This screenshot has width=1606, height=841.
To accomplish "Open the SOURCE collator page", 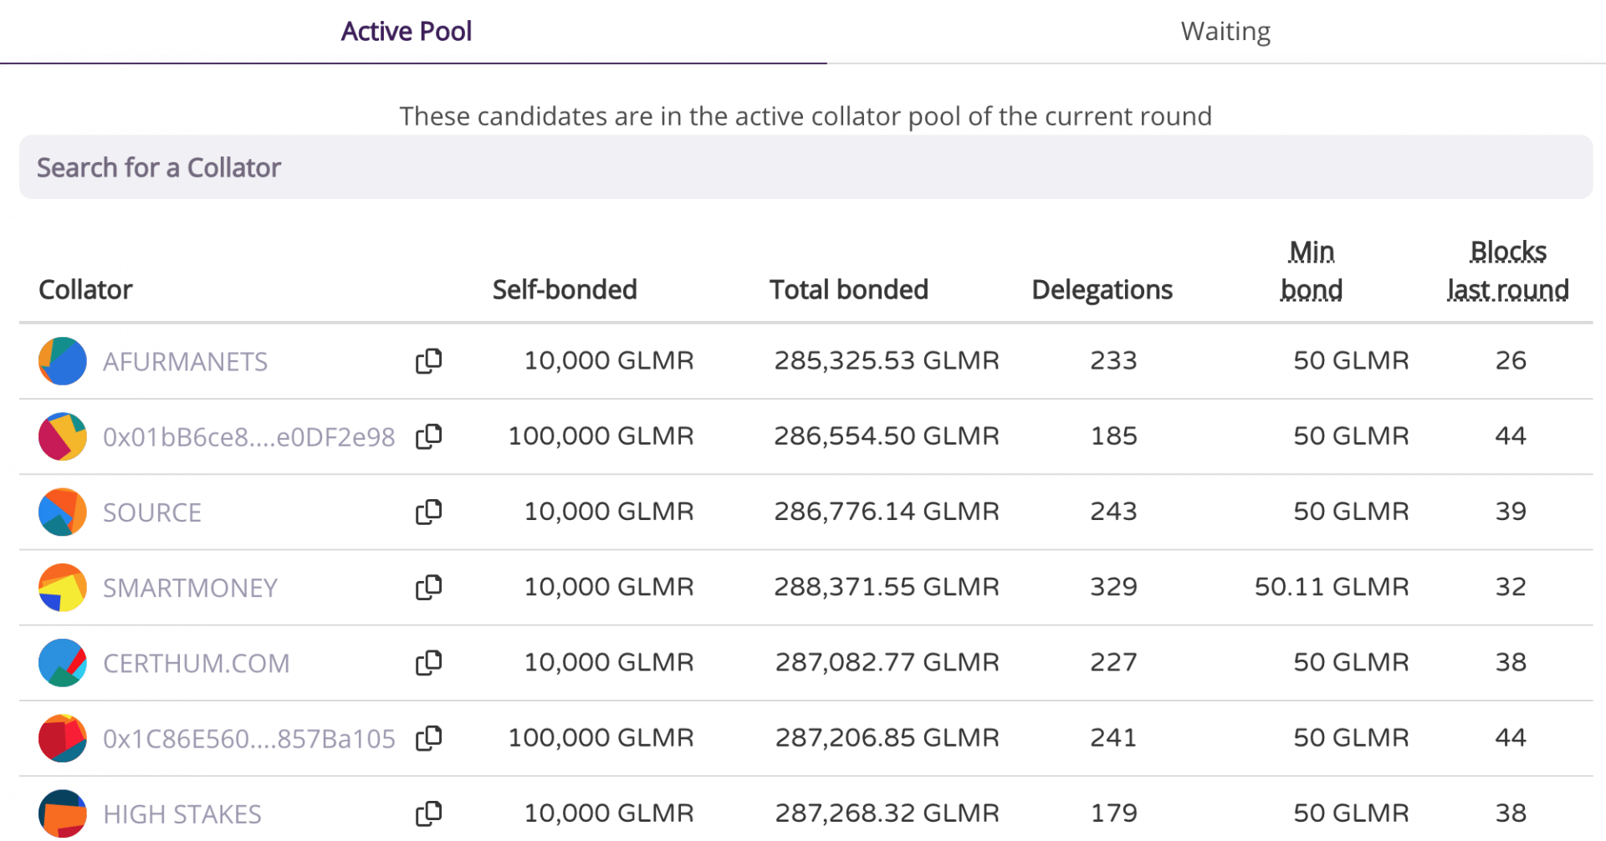I will (x=152, y=512).
